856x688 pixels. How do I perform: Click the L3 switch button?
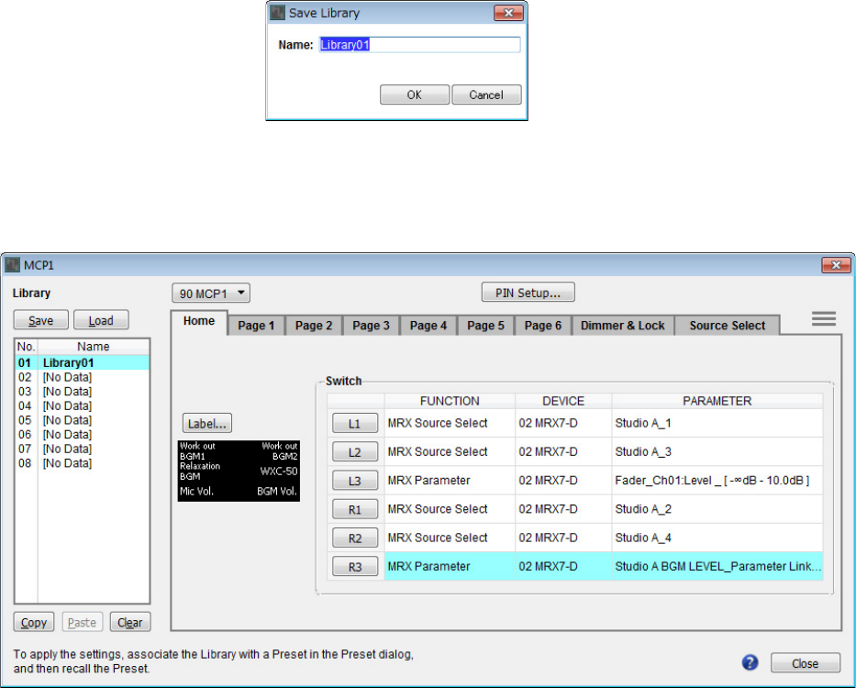click(x=355, y=481)
